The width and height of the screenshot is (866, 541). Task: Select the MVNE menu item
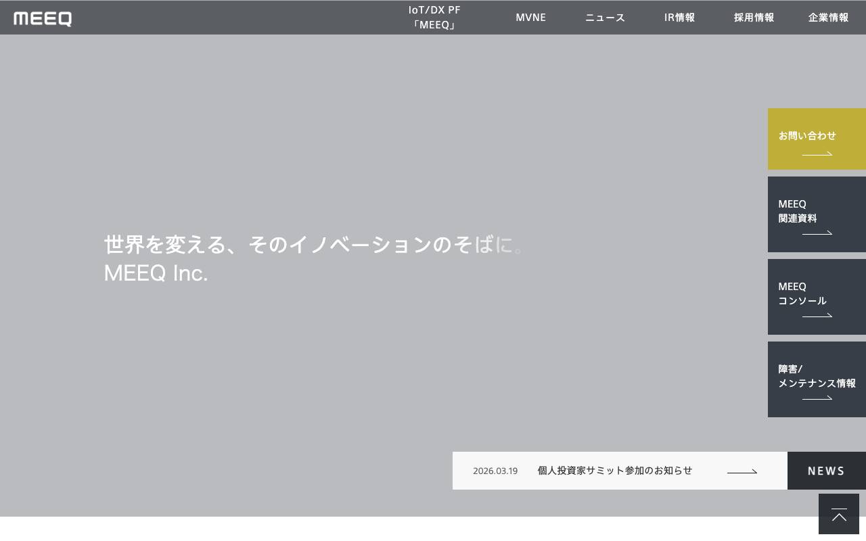tap(530, 18)
